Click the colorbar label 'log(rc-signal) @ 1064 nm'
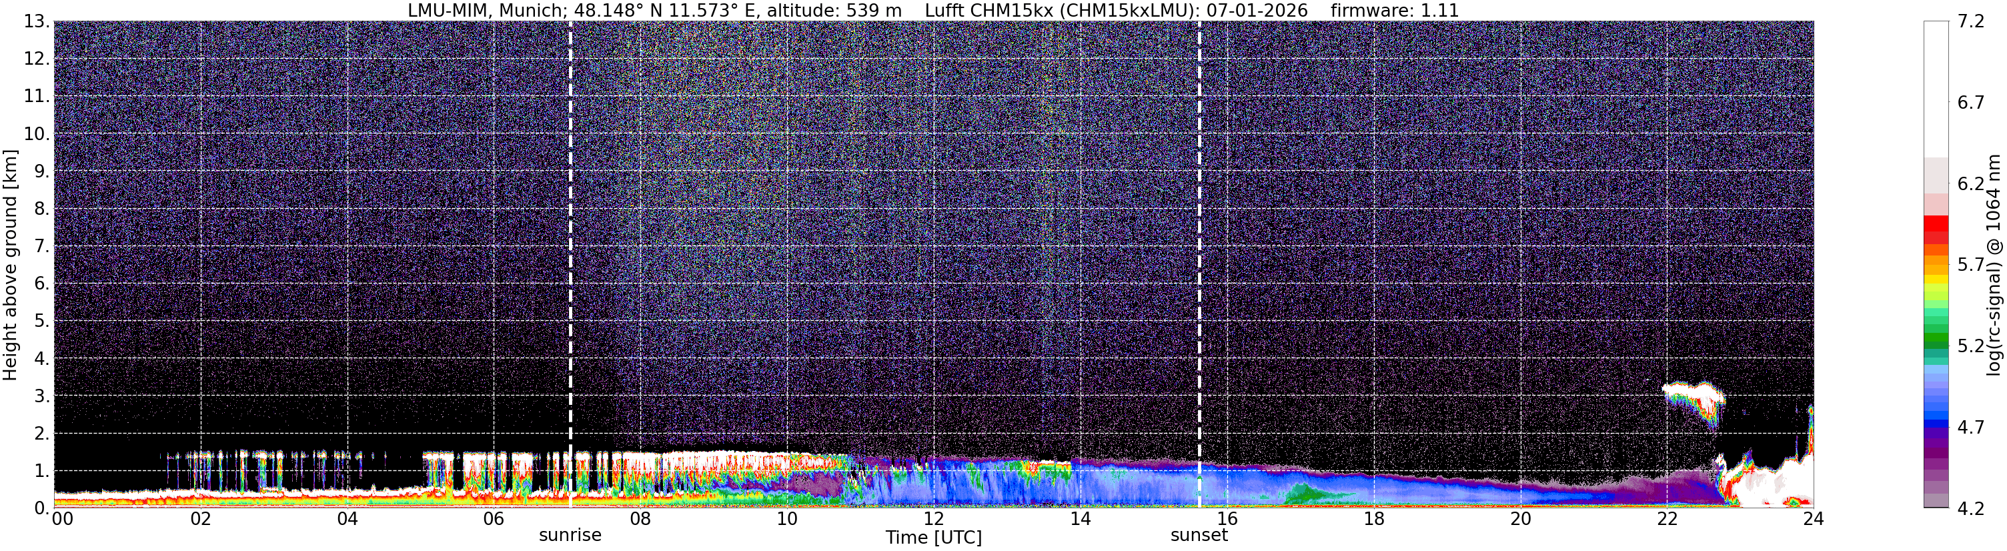The image size is (2007, 551). click(x=1994, y=265)
